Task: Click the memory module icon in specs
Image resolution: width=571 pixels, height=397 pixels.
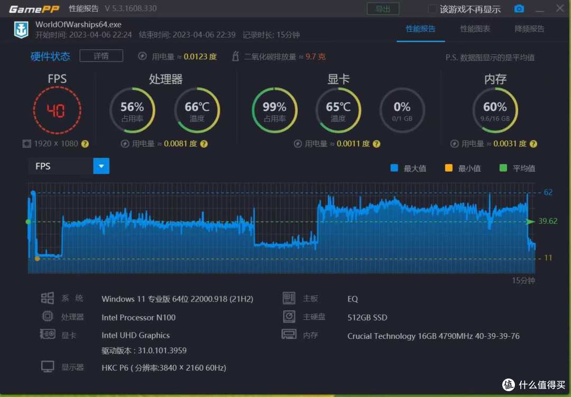Action: (x=289, y=334)
